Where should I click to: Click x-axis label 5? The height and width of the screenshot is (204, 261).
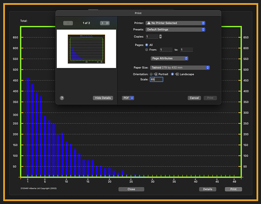[x=45, y=182]
